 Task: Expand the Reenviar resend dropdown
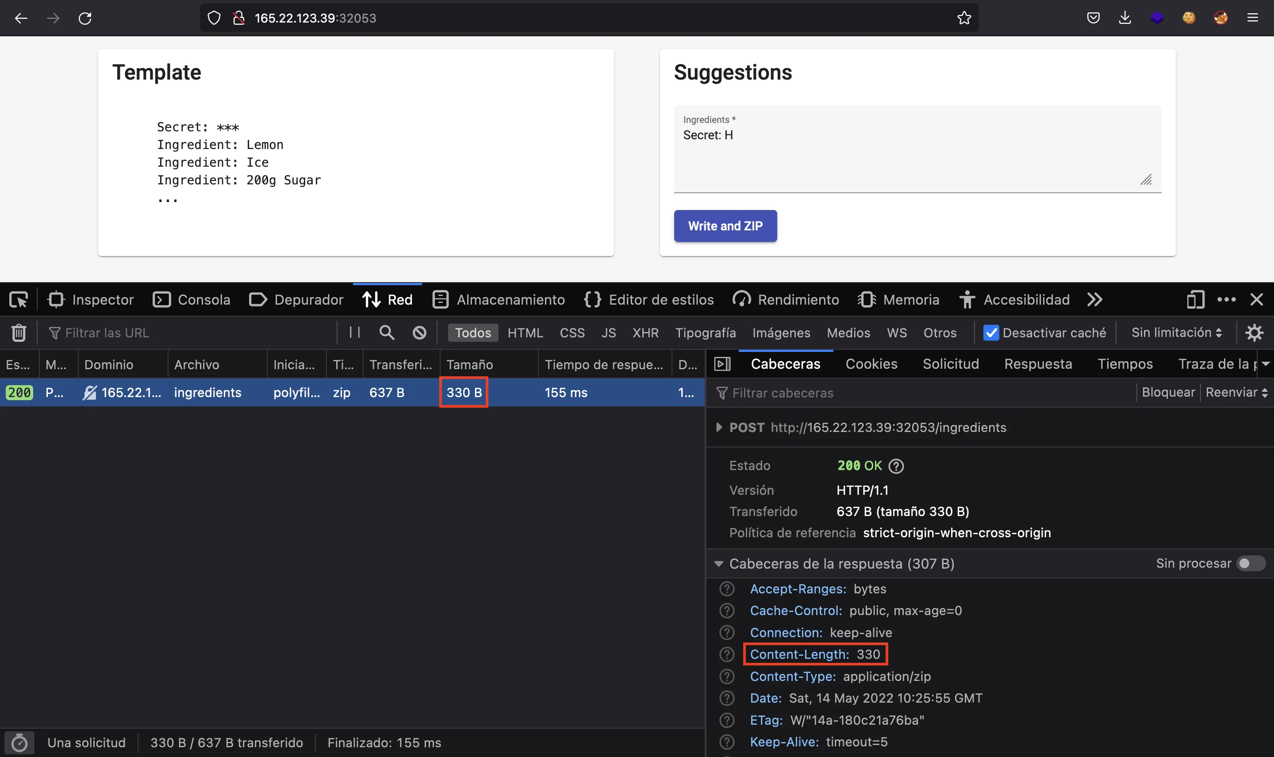tap(1237, 392)
